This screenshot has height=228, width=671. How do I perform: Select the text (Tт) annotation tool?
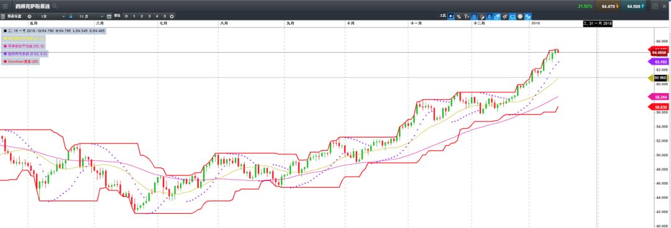pos(467,16)
